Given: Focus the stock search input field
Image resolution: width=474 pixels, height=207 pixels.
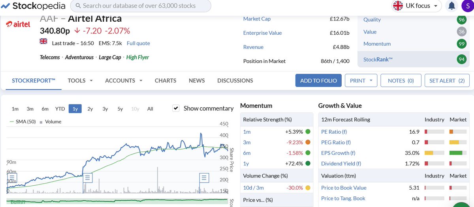Looking at the screenshot, I should tap(141, 6).
